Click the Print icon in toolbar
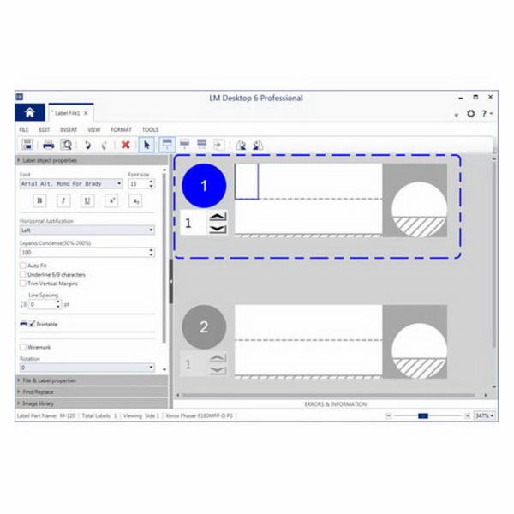 pyautogui.click(x=49, y=145)
